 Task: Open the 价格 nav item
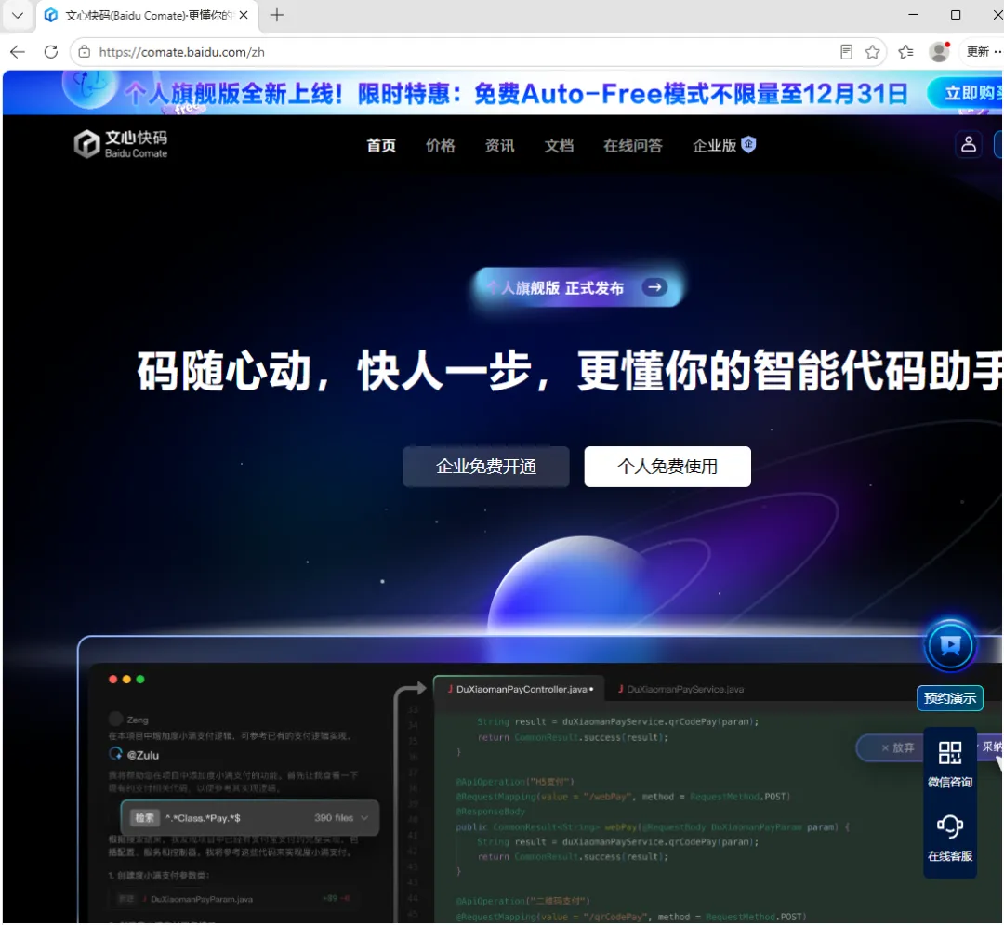coord(441,146)
